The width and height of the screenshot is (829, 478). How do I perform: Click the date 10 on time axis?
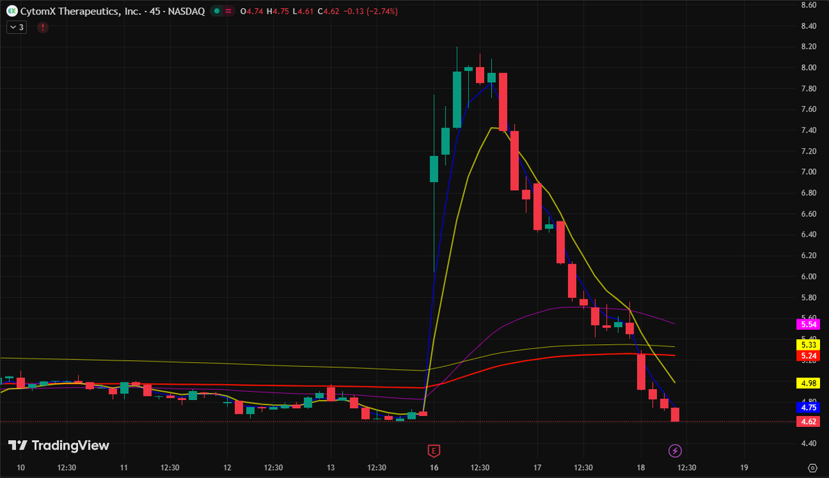(20, 467)
